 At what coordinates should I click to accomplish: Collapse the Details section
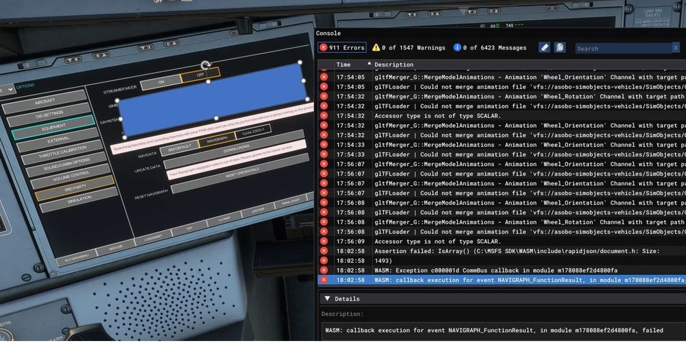click(x=327, y=299)
